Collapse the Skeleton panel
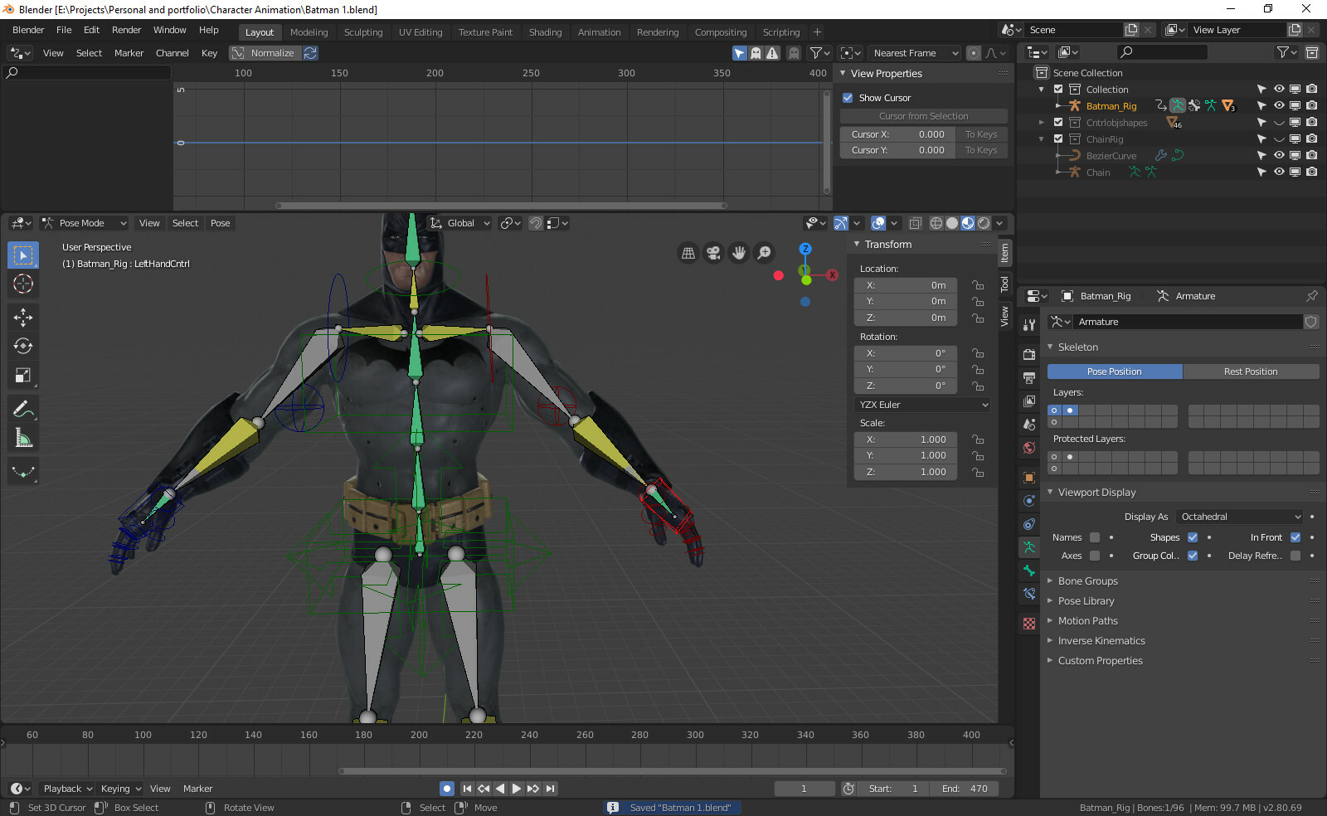1327x816 pixels. 1077,347
